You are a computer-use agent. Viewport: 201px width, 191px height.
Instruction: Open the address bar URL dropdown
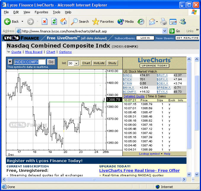tap(165, 31)
